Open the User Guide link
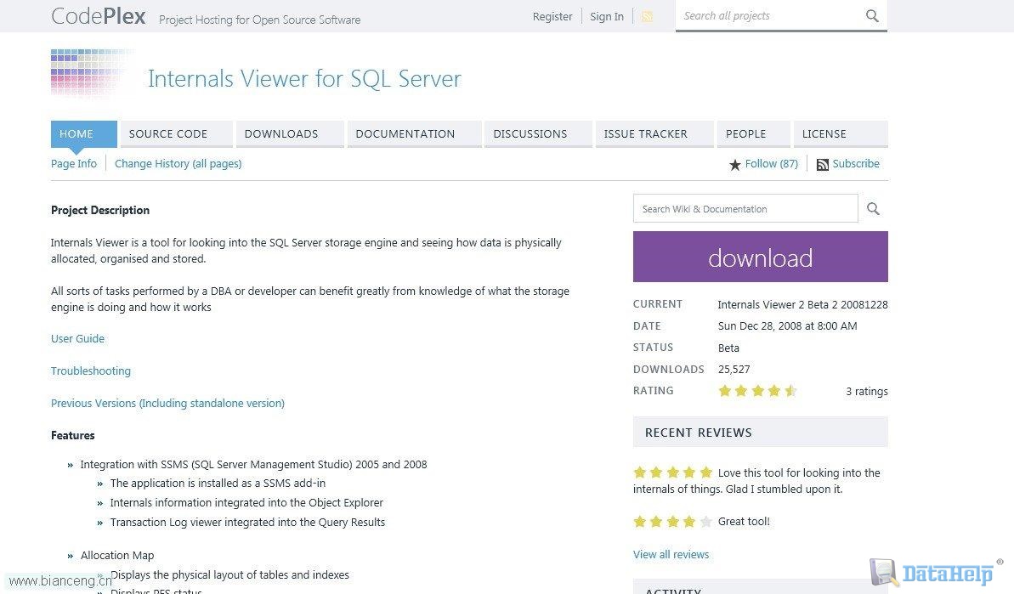 [x=77, y=338]
